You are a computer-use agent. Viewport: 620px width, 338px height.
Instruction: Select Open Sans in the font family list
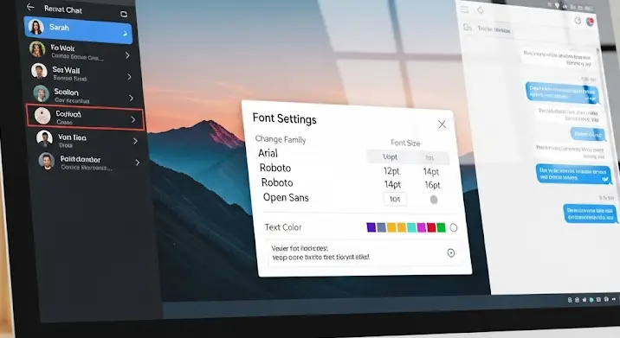coord(286,197)
